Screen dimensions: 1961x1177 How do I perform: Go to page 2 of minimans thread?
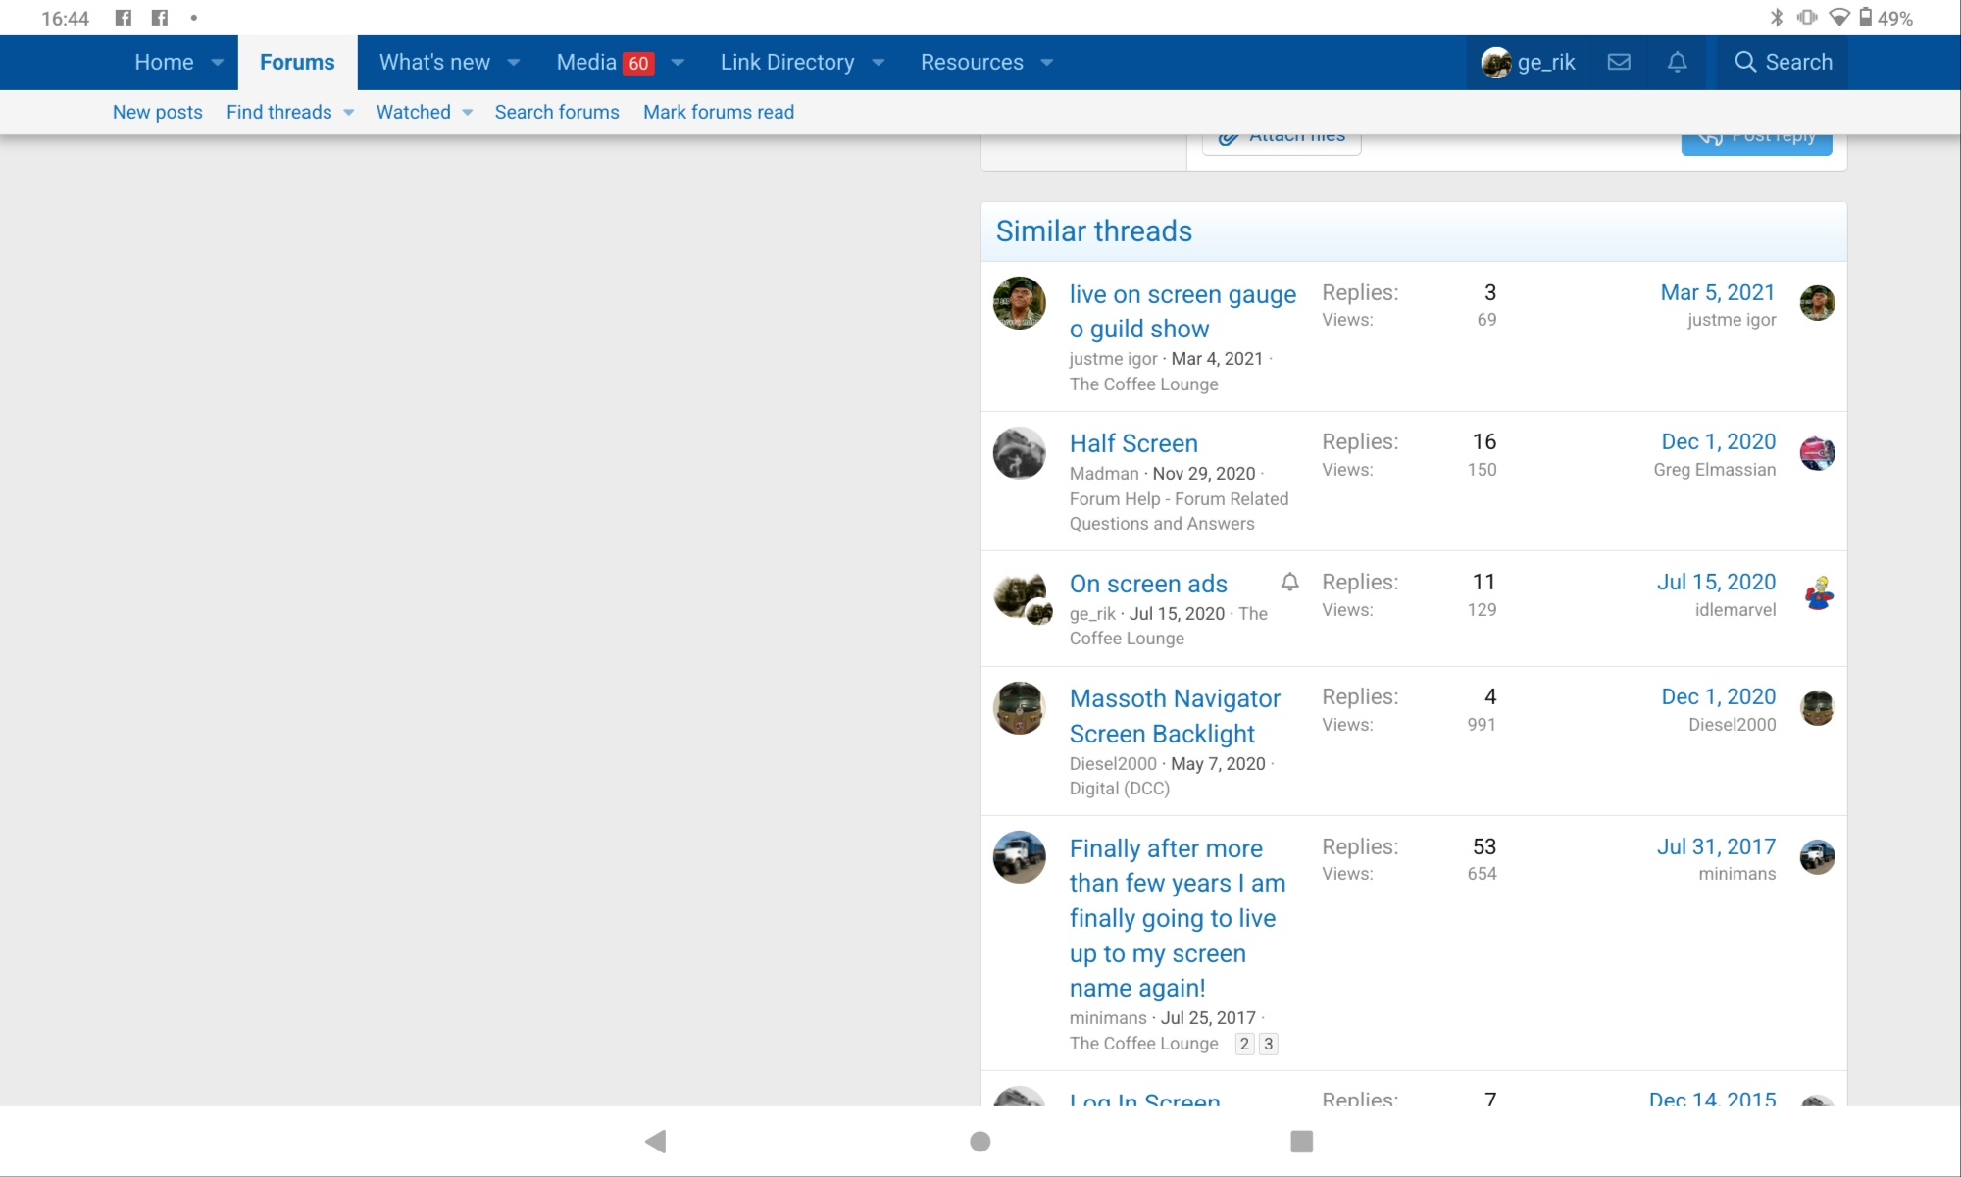(x=1244, y=1044)
